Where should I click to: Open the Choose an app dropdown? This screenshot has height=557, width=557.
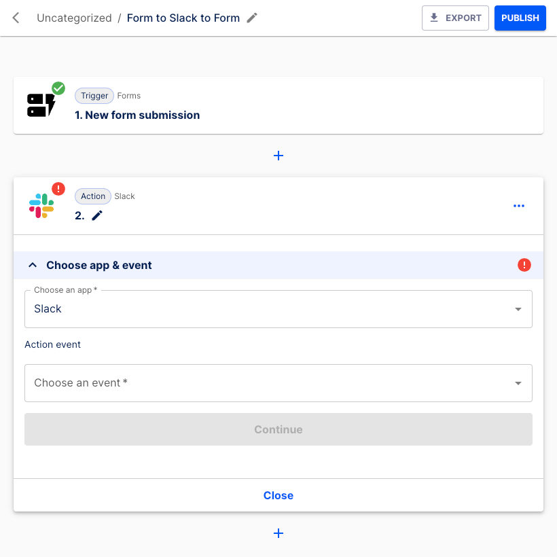278,309
